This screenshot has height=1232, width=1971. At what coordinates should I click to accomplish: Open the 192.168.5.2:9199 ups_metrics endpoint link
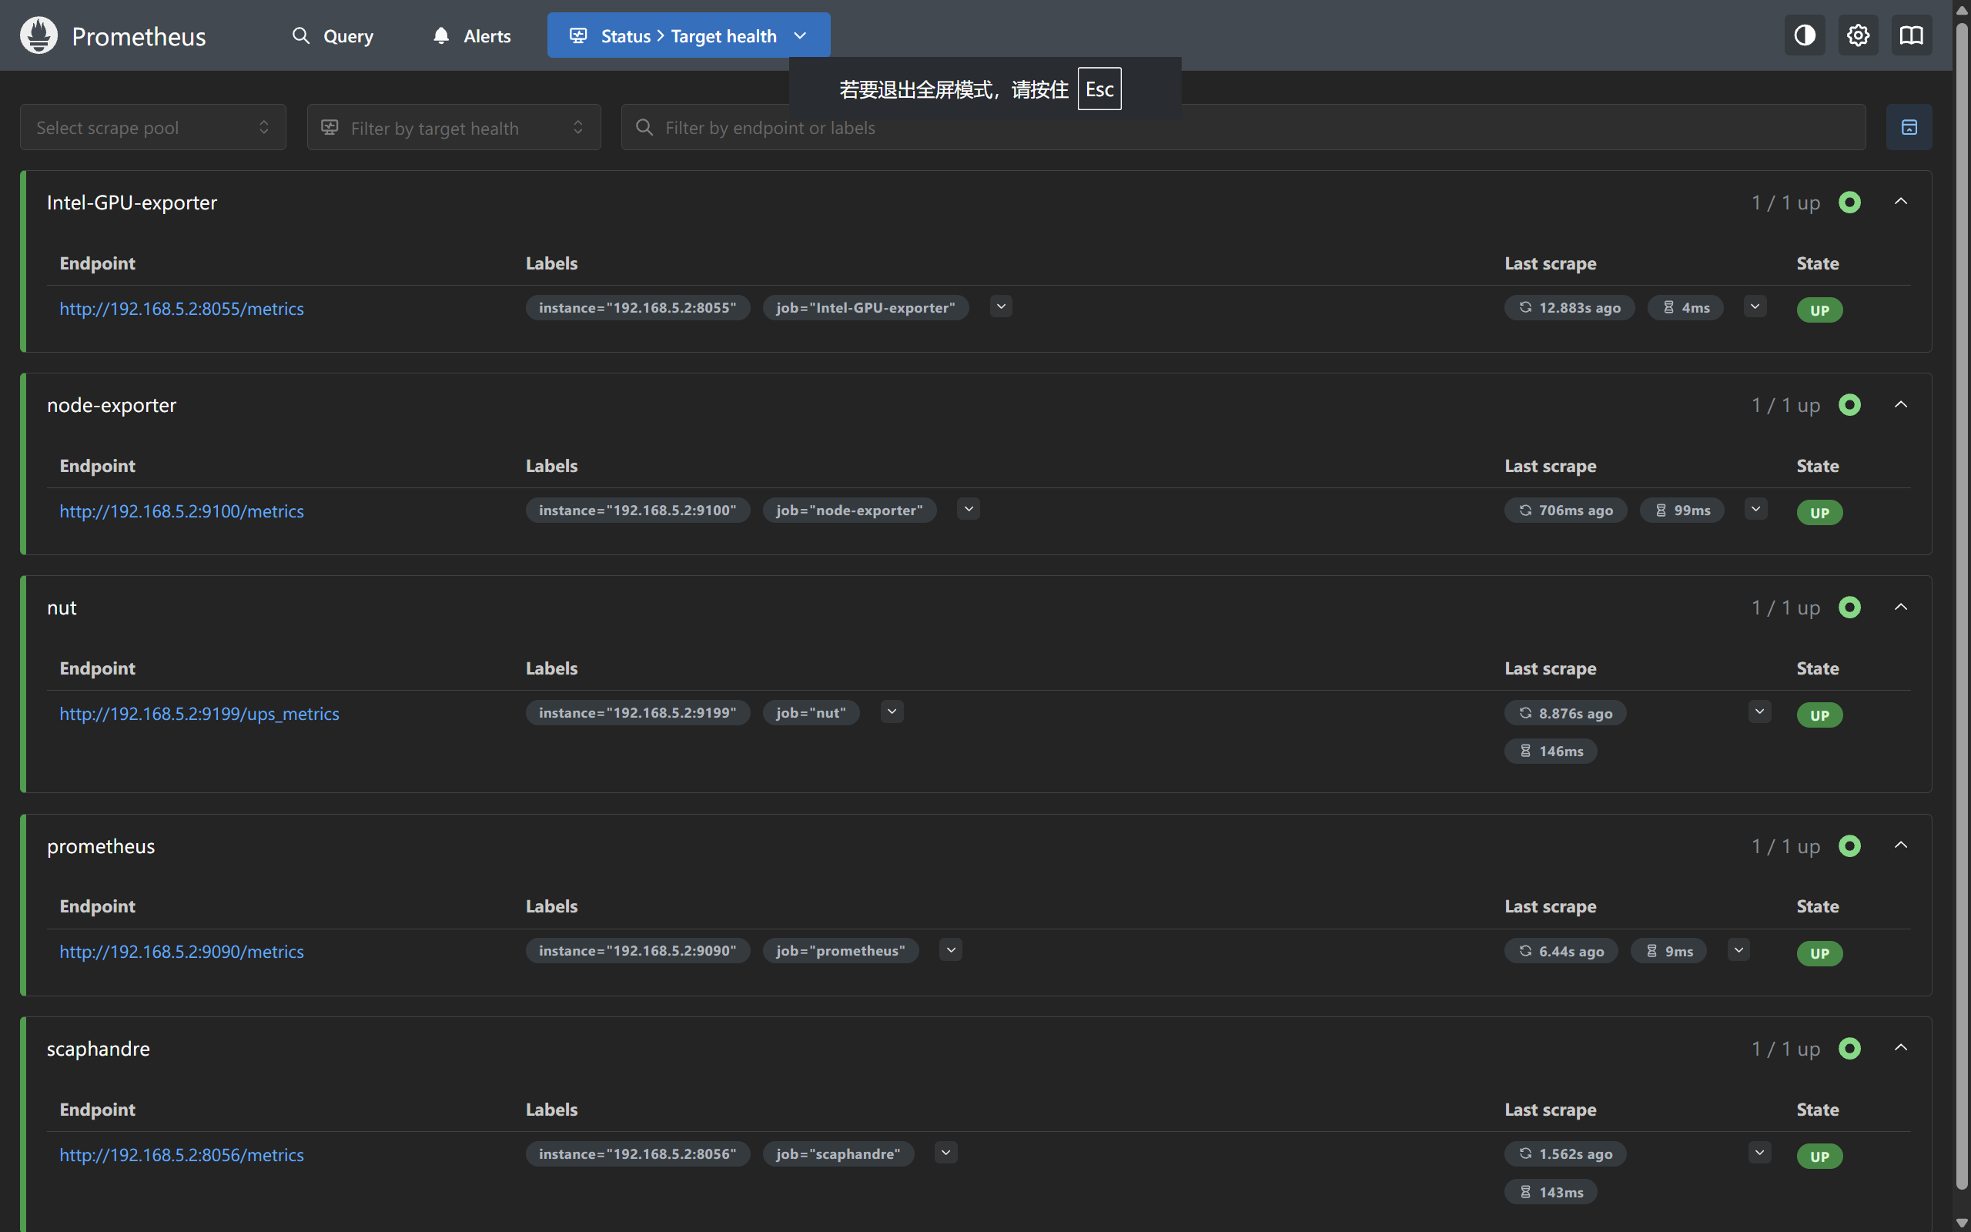tap(199, 714)
